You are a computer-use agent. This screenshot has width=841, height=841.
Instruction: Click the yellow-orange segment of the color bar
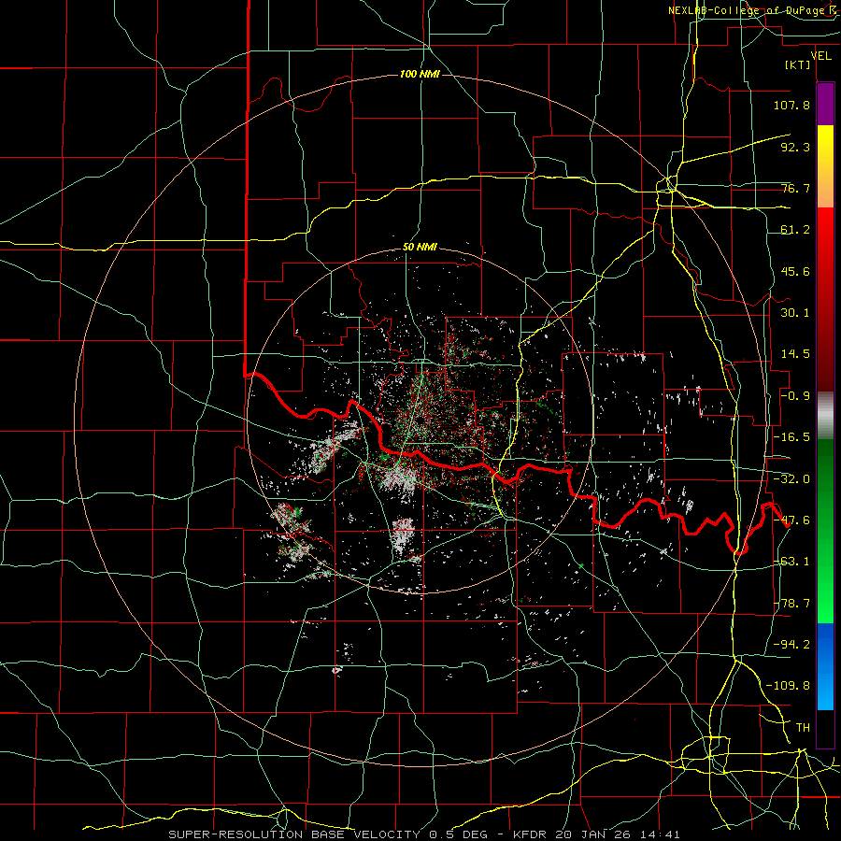pyautogui.click(x=825, y=166)
